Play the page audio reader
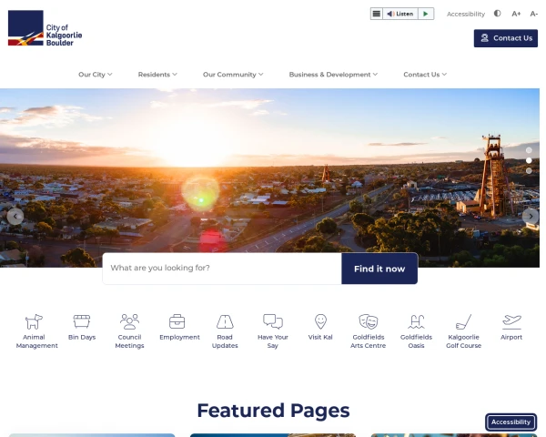This screenshot has width=546, height=437. coord(426,14)
